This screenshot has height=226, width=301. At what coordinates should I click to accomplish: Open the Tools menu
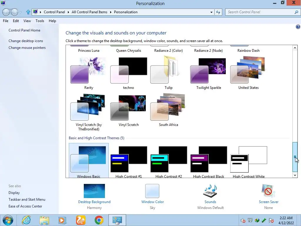click(40, 21)
